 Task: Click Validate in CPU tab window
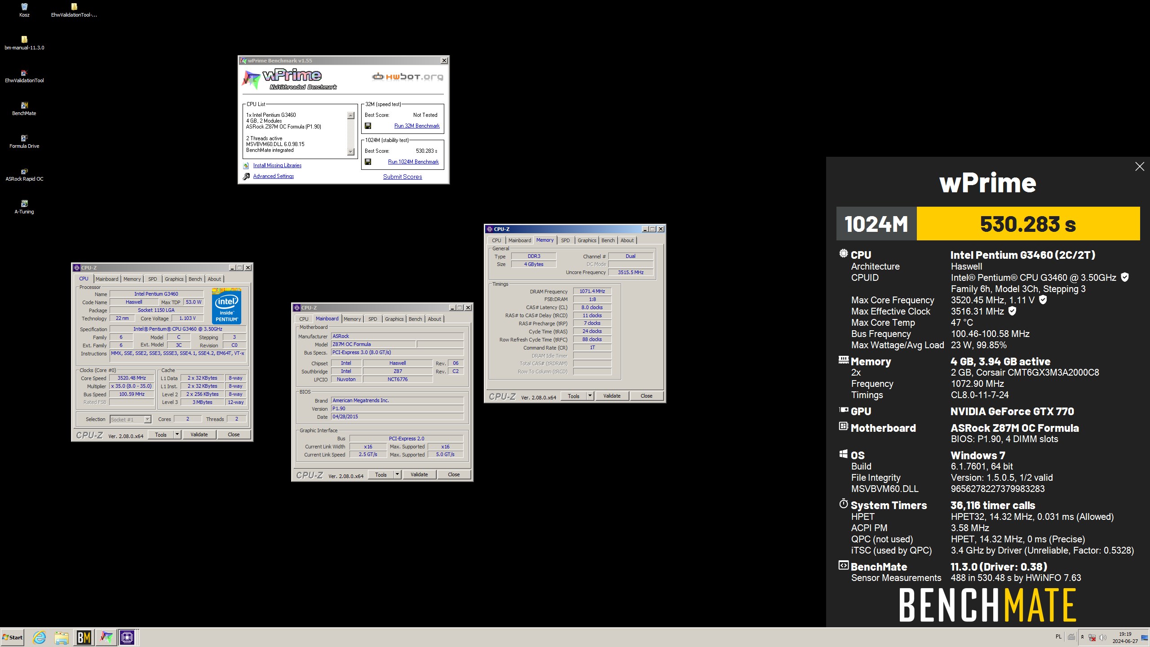tap(199, 434)
